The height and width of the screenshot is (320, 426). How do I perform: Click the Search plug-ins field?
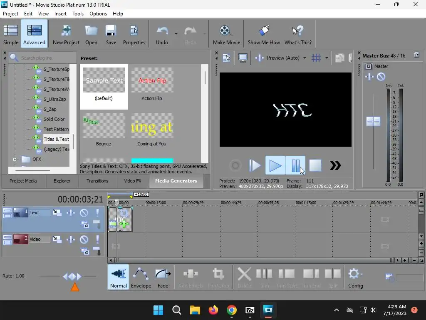pyautogui.click(x=43, y=57)
